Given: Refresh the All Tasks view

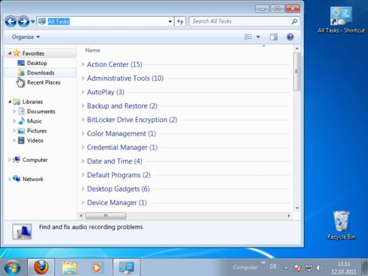Looking at the screenshot, I should click(x=180, y=21).
